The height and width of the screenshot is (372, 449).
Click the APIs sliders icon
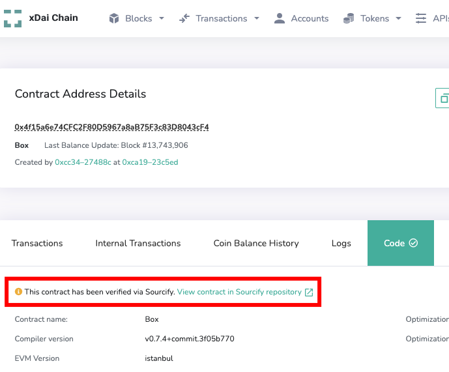click(420, 18)
